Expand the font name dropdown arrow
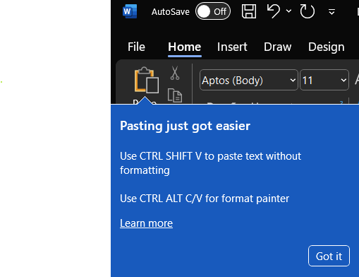 (x=293, y=80)
